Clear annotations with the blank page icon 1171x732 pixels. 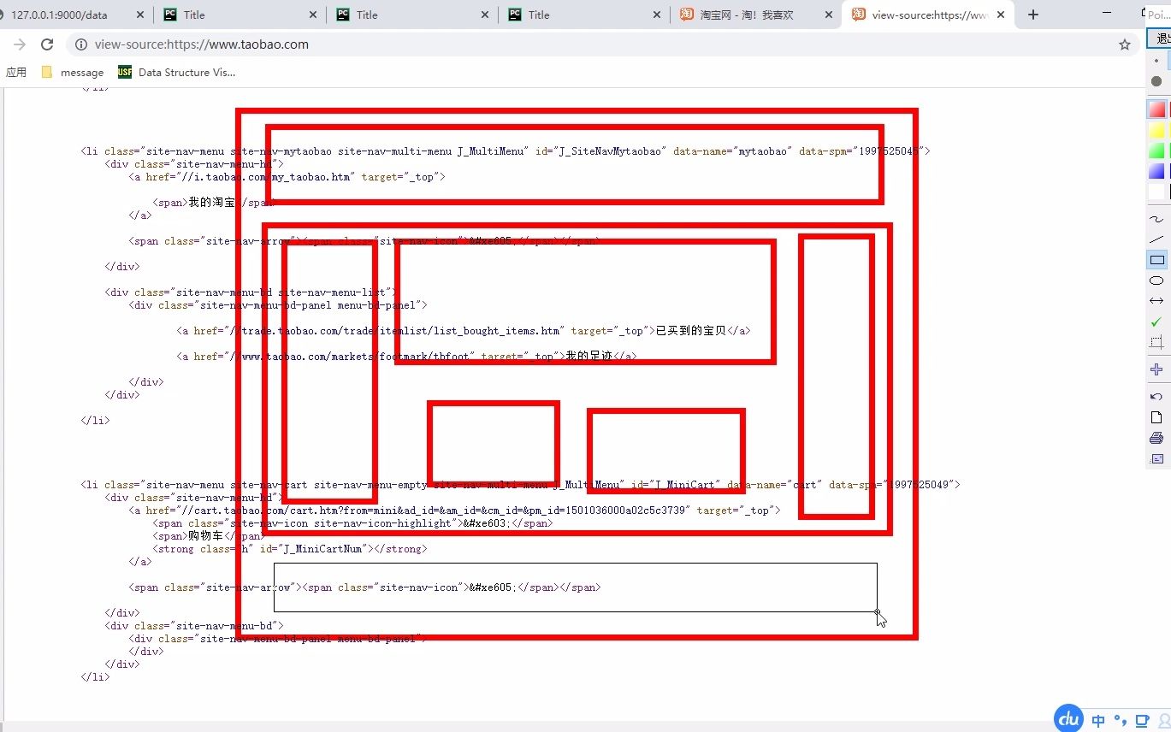pyautogui.click(x=1156, y=417)
